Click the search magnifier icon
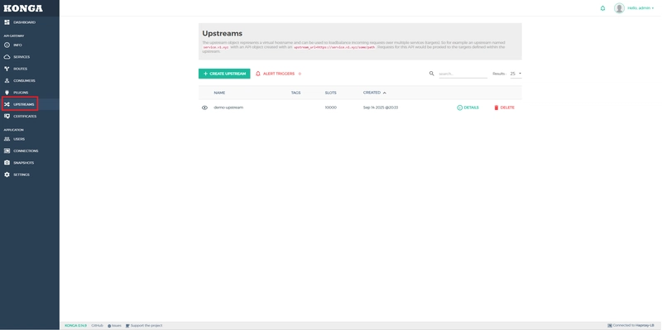 coord(431,74)
